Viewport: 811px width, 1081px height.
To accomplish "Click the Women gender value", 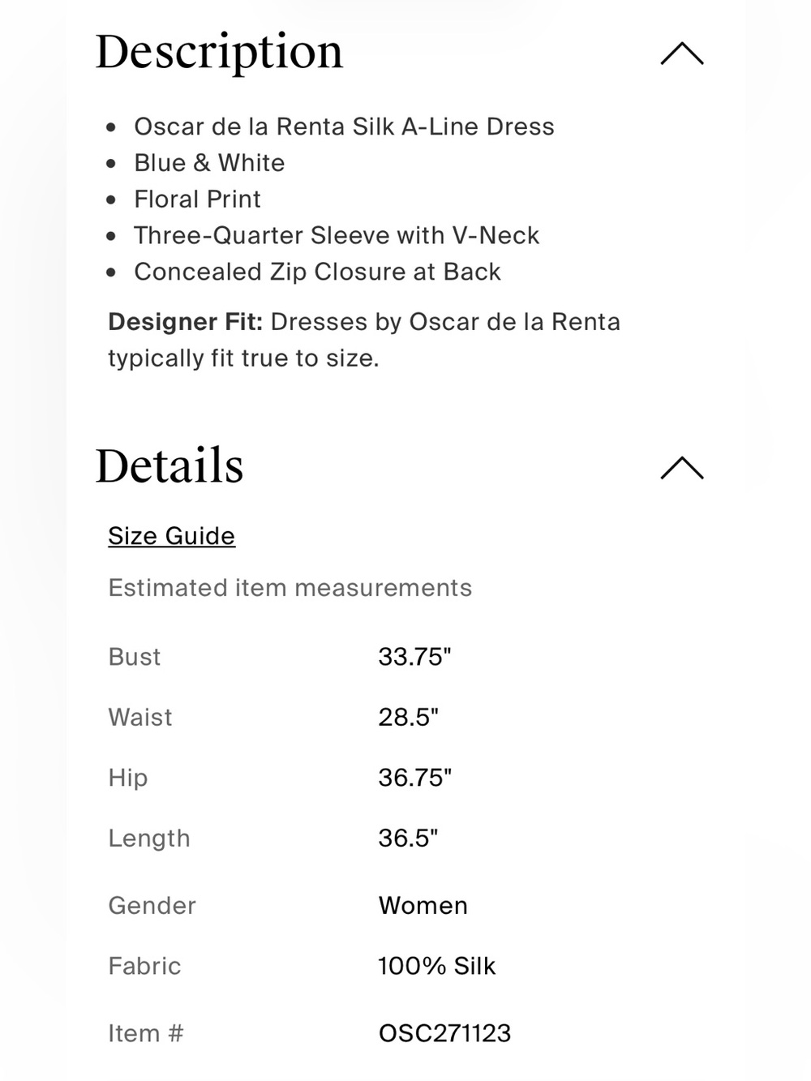I will 423,905.
